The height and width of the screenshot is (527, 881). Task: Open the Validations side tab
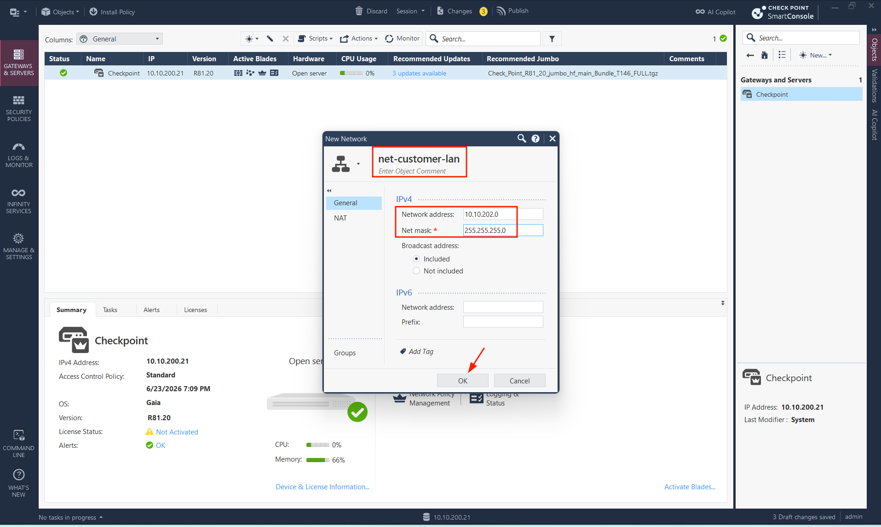tap(875, 86)
